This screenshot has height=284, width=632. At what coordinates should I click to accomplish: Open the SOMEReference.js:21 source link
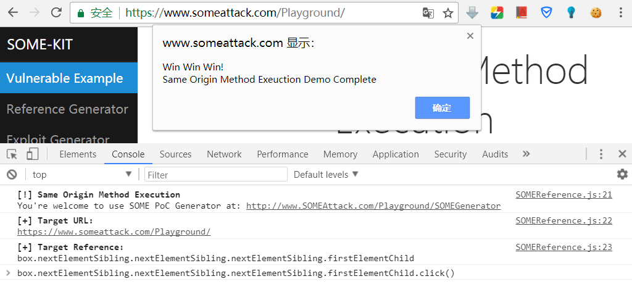[x=564, y=195]
